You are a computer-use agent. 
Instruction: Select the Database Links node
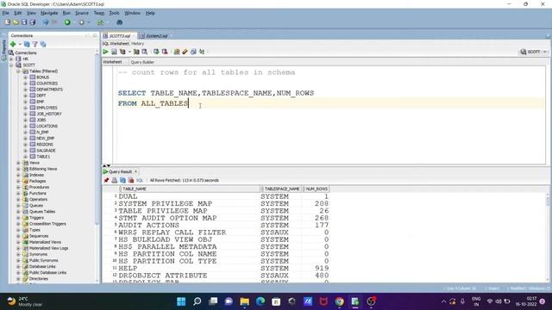point(42,266)
